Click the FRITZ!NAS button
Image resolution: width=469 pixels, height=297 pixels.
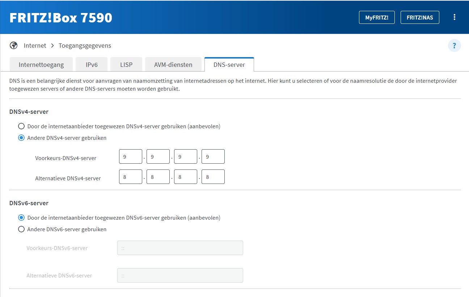tap(420, 17)
